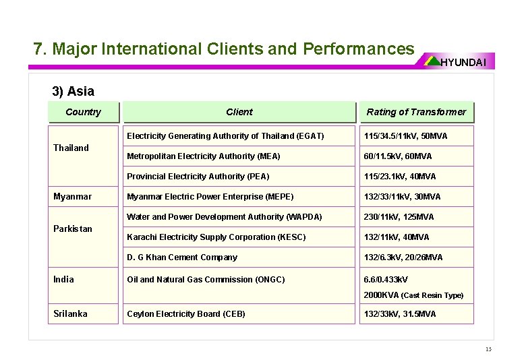Select the 'Myanmar' country cell
Image resolution: width=526 pixels, height=364 pixels.
tap(83, 196)
